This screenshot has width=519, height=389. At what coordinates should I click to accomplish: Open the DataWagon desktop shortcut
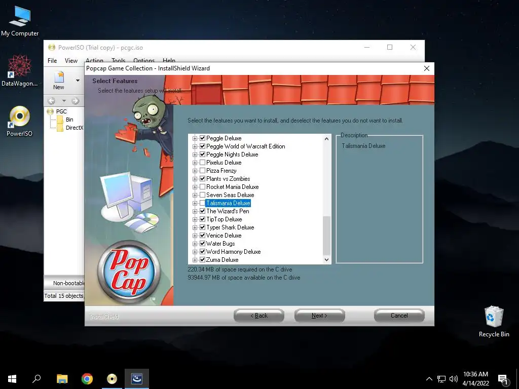click(x=19, y=71)
